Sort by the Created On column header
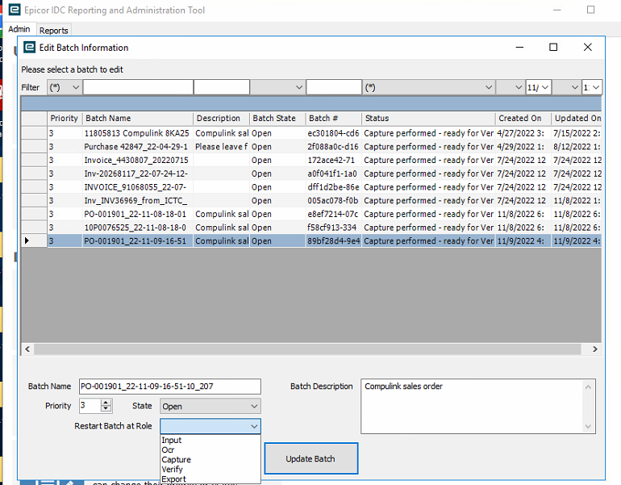Image resolution: width=621 pixels, height=485 pixels. pyautogui.click(x=523, y=118)
